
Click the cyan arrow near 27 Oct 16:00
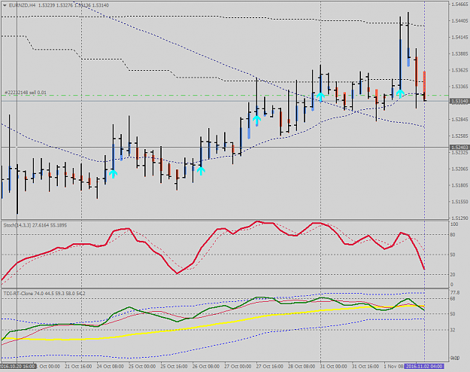pos(256,120)
